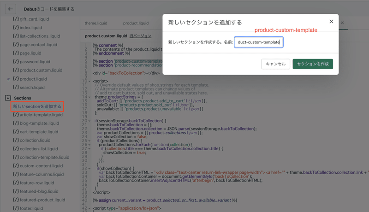Collapse the Sections folder icon
This screenshot has width=369, height=212.
point(8,98)
